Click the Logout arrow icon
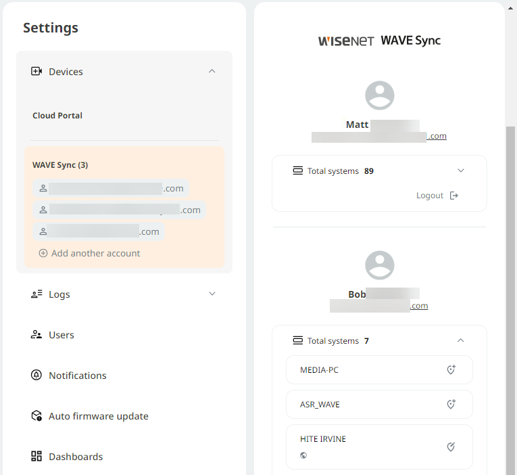 pyautogui.click(x=454, y=196)
